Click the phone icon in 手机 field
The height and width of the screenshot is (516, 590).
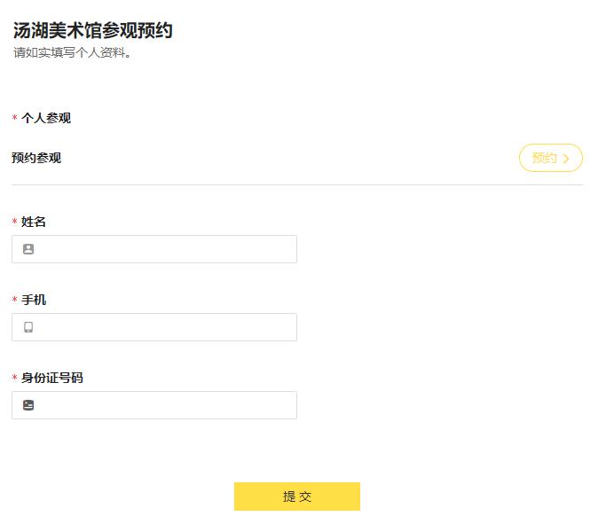(x=28, y=327)
